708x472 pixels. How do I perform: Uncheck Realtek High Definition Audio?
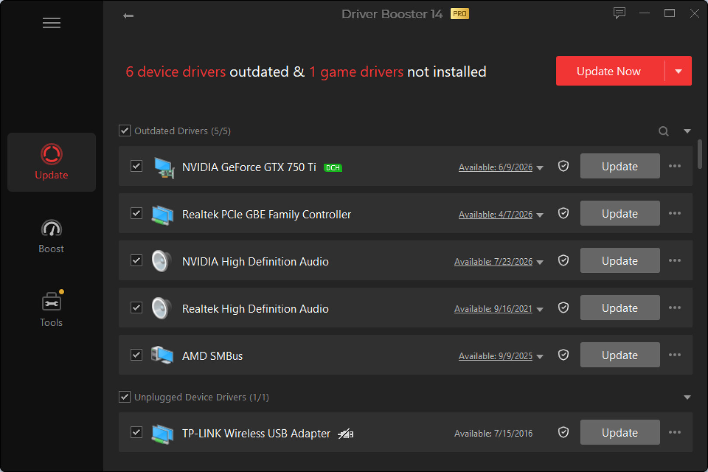[136, 308]
